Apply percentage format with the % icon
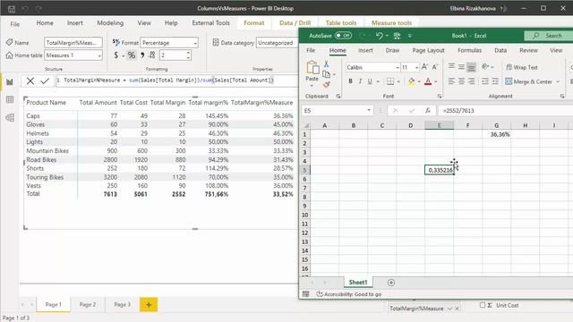Screen dimensions: 573x322 [x=132, y=55]
